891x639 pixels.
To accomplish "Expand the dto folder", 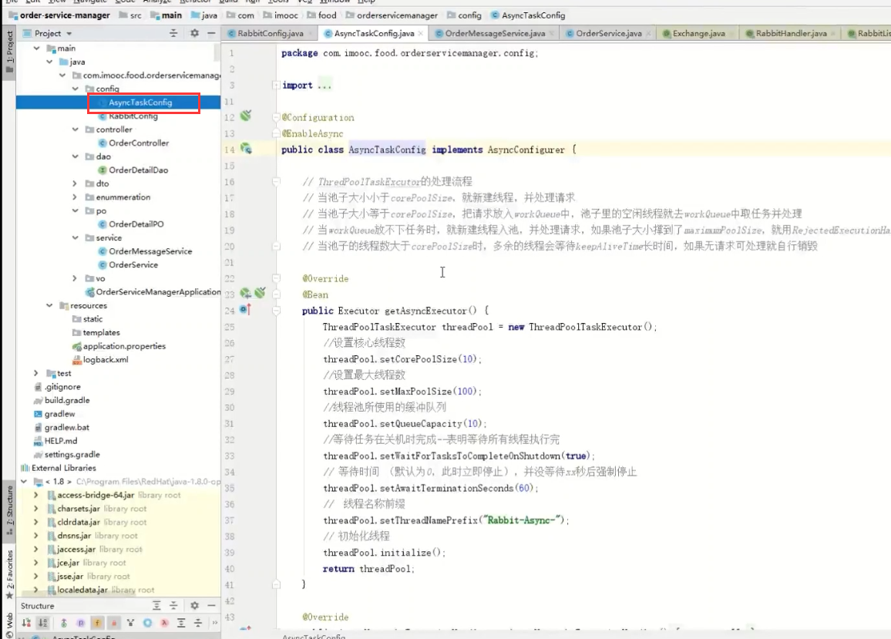I will pyautogui.click(x=75, y=183).
